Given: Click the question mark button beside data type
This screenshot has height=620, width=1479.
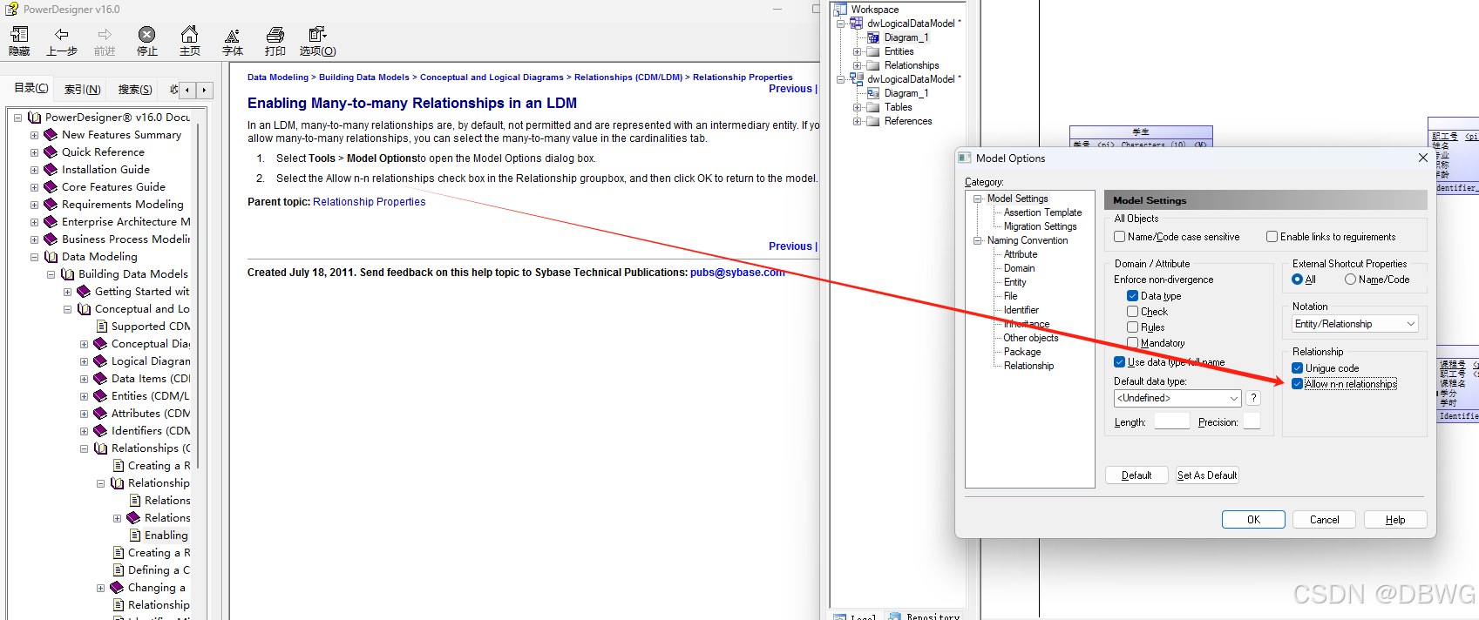Looking at the screenshot, I should [1253, 398].
